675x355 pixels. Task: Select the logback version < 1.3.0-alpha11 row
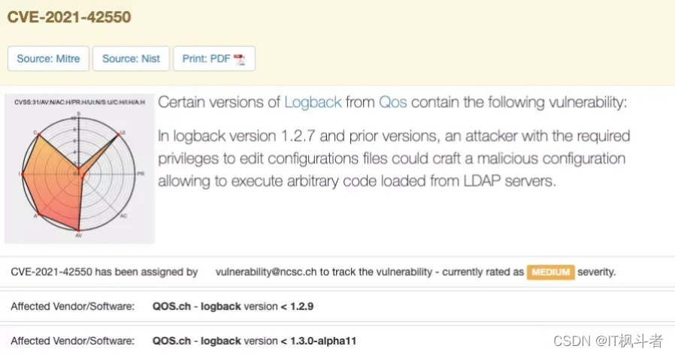(x=337, y=341)
